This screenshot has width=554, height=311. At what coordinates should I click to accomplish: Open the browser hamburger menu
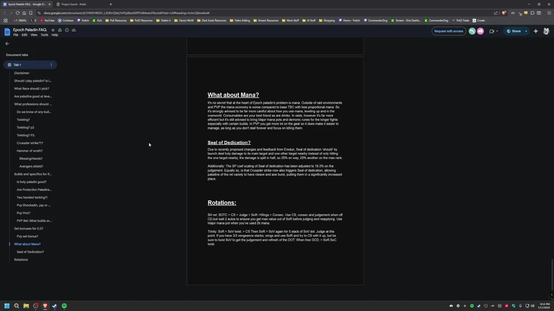pos(549,13)
